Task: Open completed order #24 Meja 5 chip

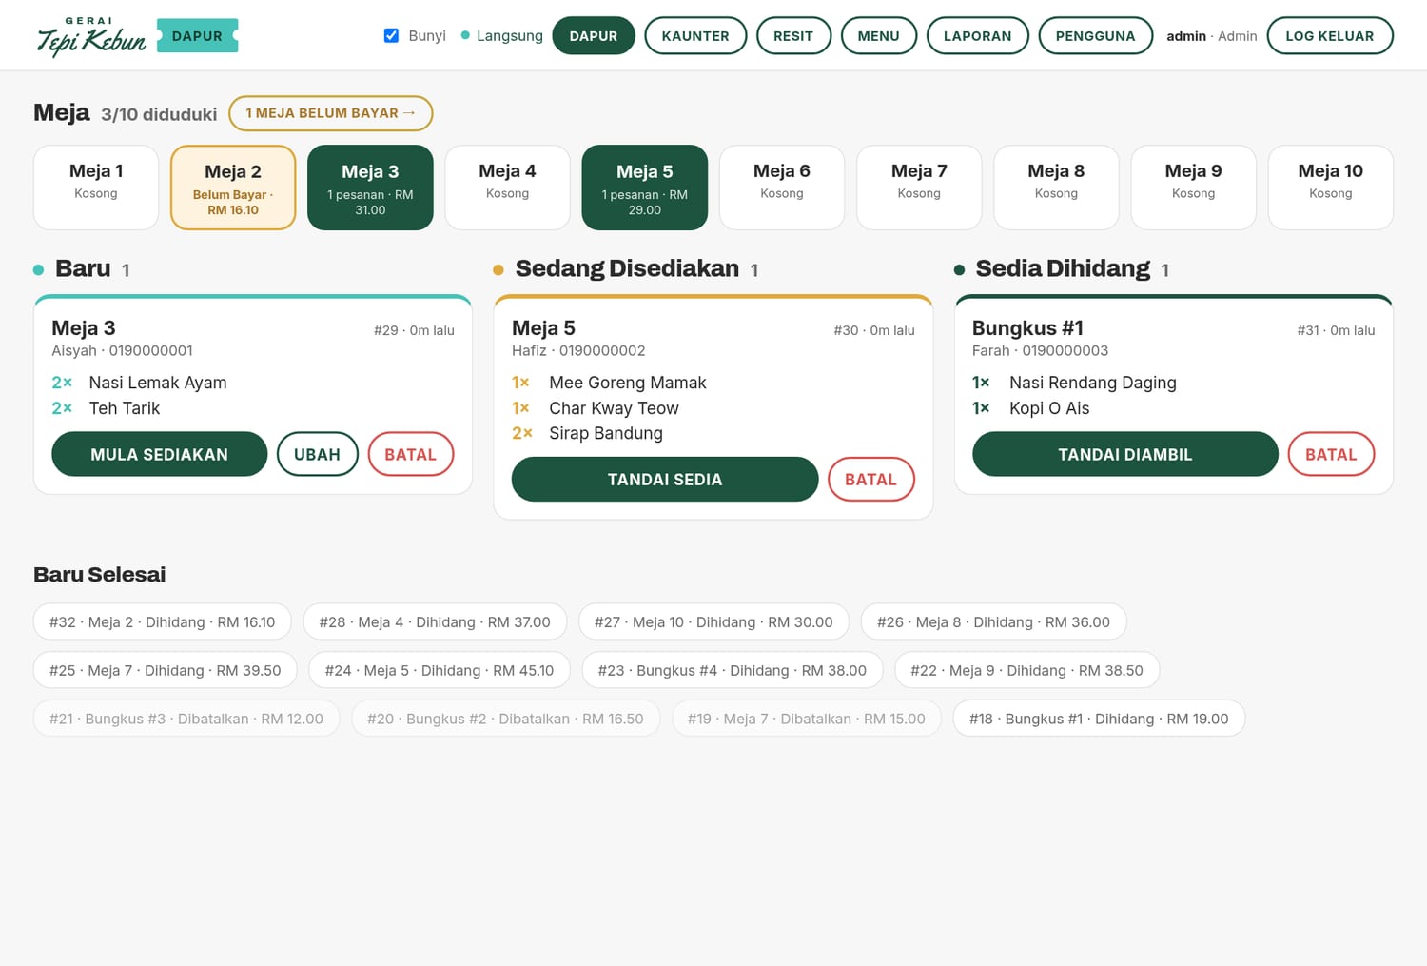Action: pos(440,670)
